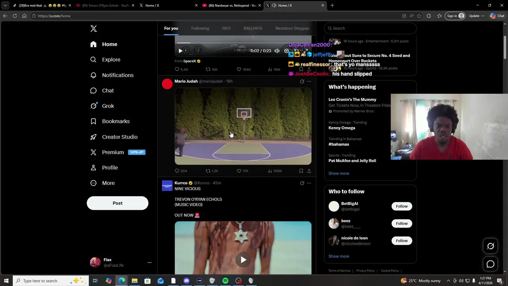The width and height of the screenshot is (508, 286).
Task: Open the Kenny Omega trending topic
Action: click(x=342, y=128)
